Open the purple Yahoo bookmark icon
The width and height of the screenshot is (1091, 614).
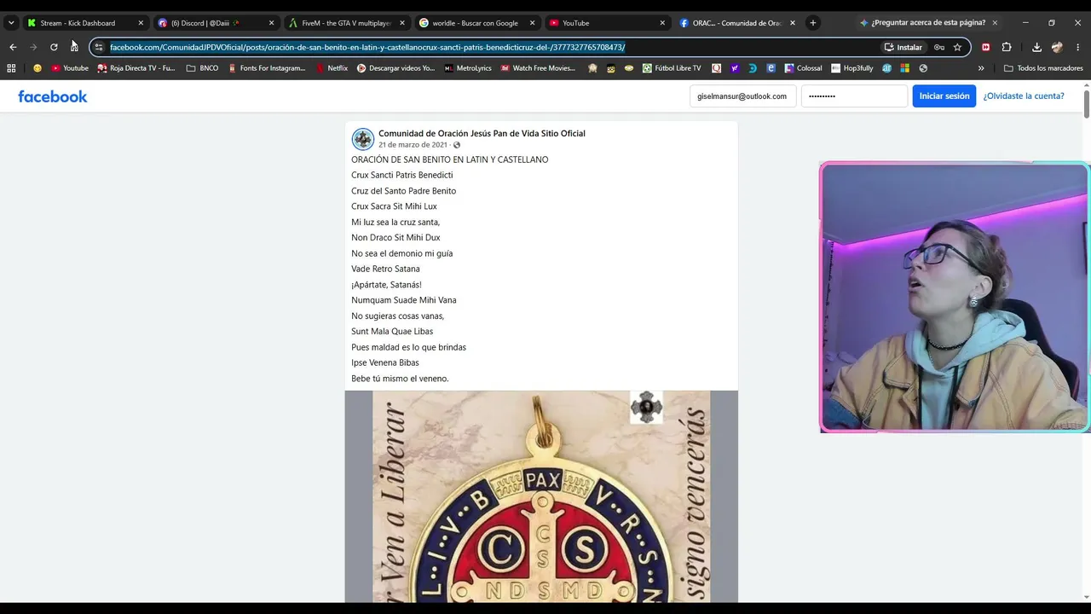(x=735, y=68)
